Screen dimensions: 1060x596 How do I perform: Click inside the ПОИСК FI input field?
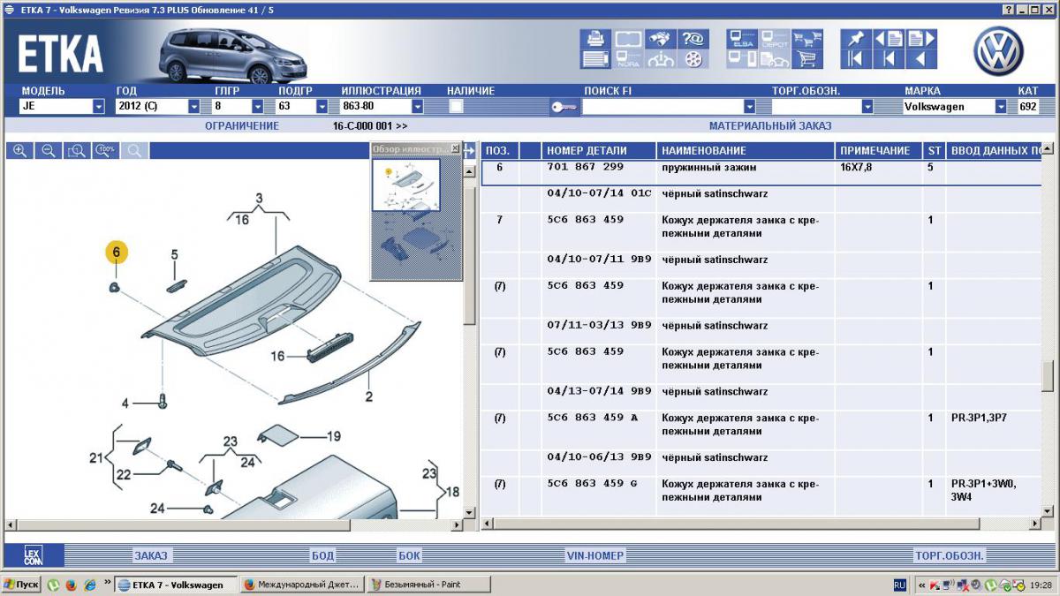pyautogui.click(x=663, y=107)
